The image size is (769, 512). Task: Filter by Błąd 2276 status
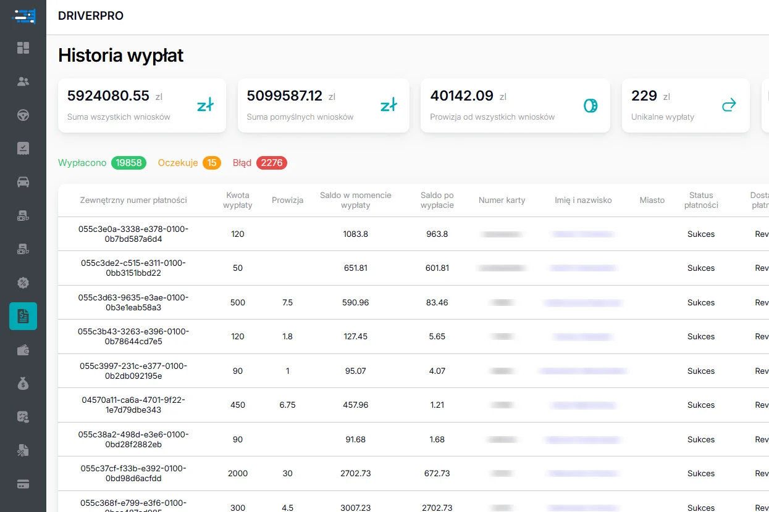tap(259, 163)
